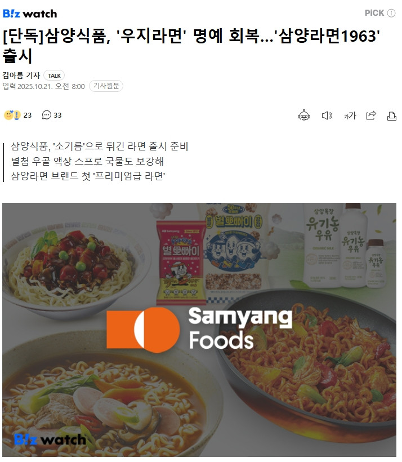Click the comment count 33

click(57, 115)
